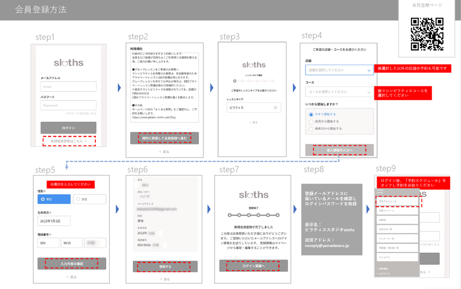Open 会員マイページ menu item
This screenshot has height=289, width=461.
(397, 210)
